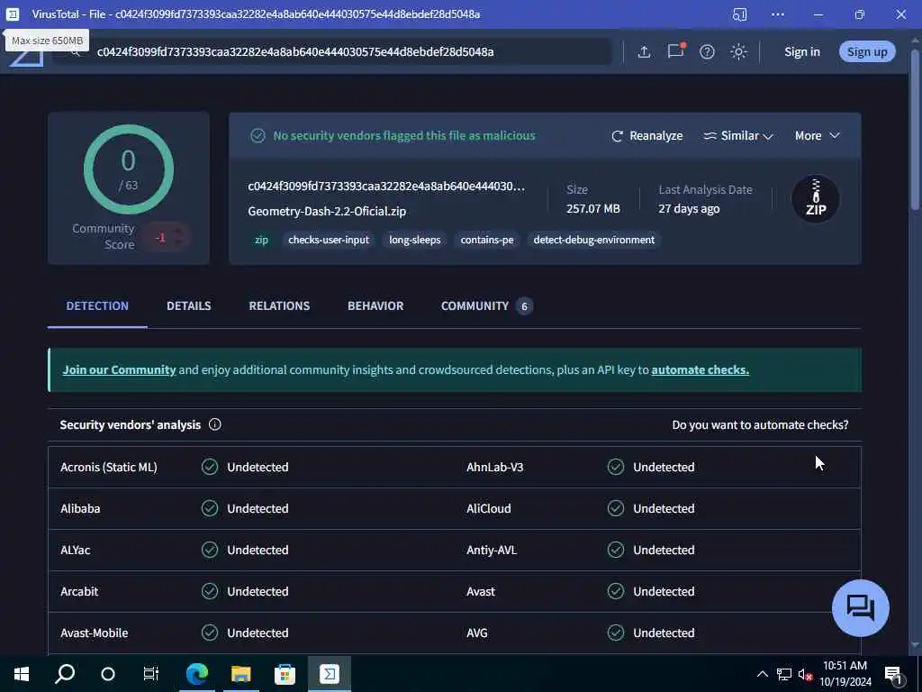Click the AliCloud undetected checkmark icon
The width and height of the screenshot is (922, 692).
coord(616,508)
